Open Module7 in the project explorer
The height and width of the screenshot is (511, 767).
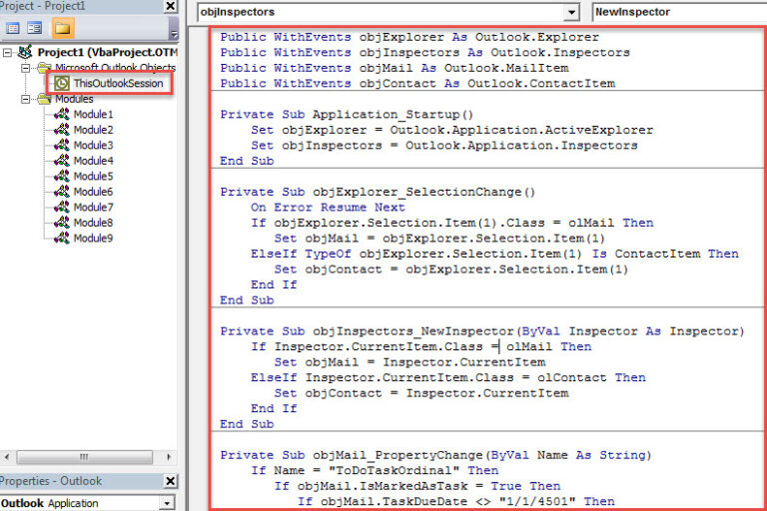[93, 207]
